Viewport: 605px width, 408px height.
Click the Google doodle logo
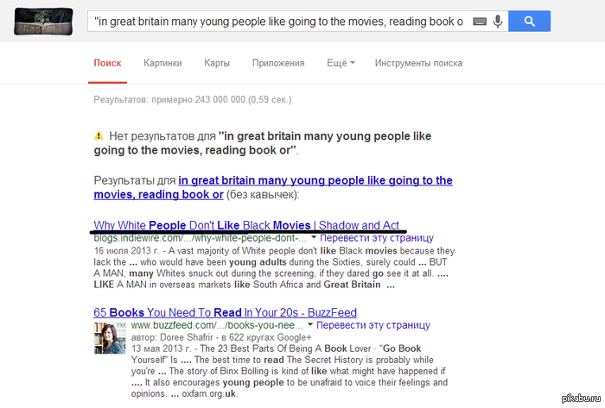click(x=37, y=20)
